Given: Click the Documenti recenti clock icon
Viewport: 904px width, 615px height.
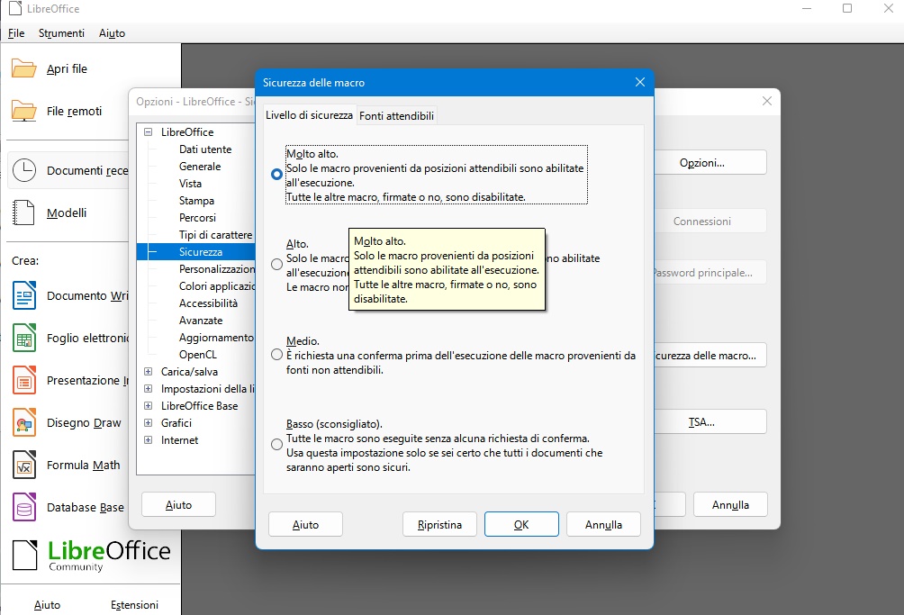Looking at the screenshot, I should [x=24, y=170].
